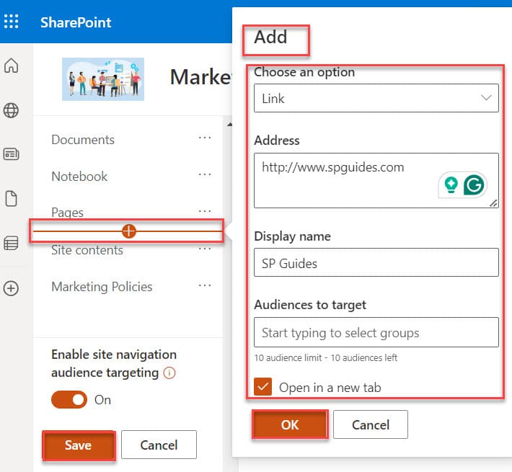Open the My lists sidebar icon
512x472 pixels.
point(11,243)
